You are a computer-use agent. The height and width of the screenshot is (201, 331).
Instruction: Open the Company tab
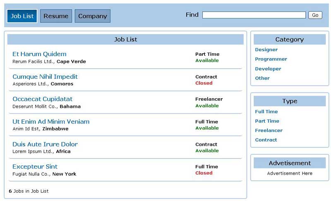point(93,16)
